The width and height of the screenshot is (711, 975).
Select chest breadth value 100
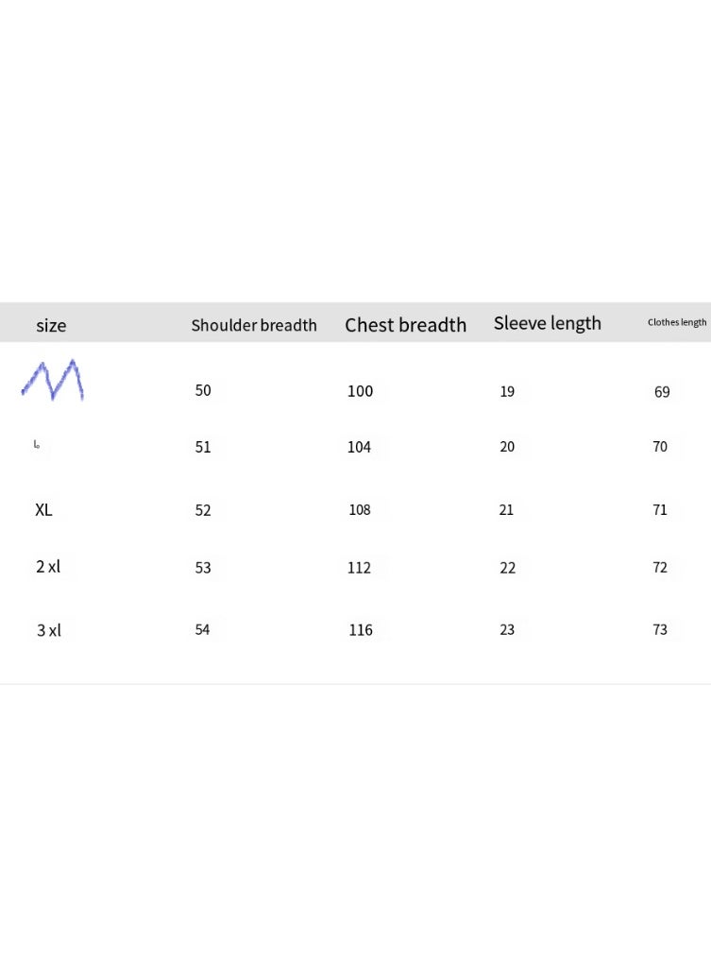pos(360,391)
